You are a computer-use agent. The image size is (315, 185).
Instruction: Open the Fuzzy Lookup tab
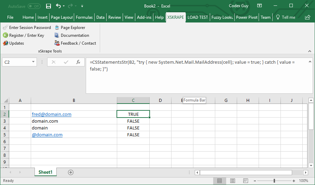coord(222,17)
